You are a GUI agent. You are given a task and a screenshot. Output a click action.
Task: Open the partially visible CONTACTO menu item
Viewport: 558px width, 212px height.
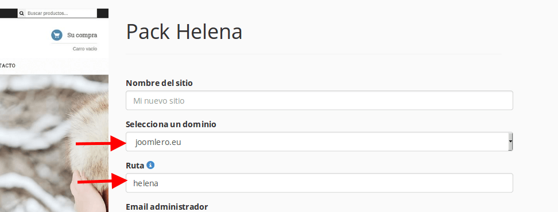coord(7,66)
